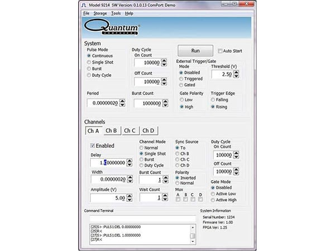Click the Command Terminal input box
The height and width of the screenshot is (251, 335).
tap(143, 219)
